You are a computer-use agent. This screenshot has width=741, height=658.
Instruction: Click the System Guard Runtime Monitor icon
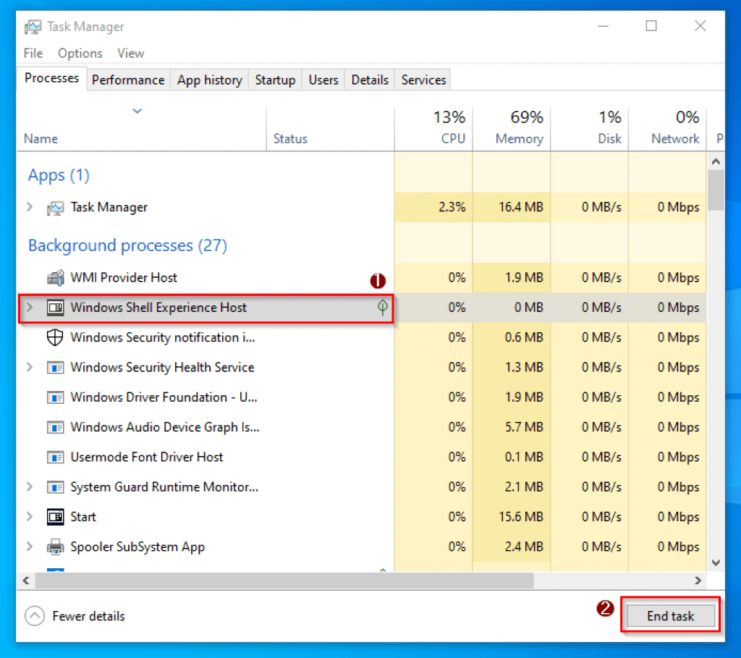pos(55,487)
